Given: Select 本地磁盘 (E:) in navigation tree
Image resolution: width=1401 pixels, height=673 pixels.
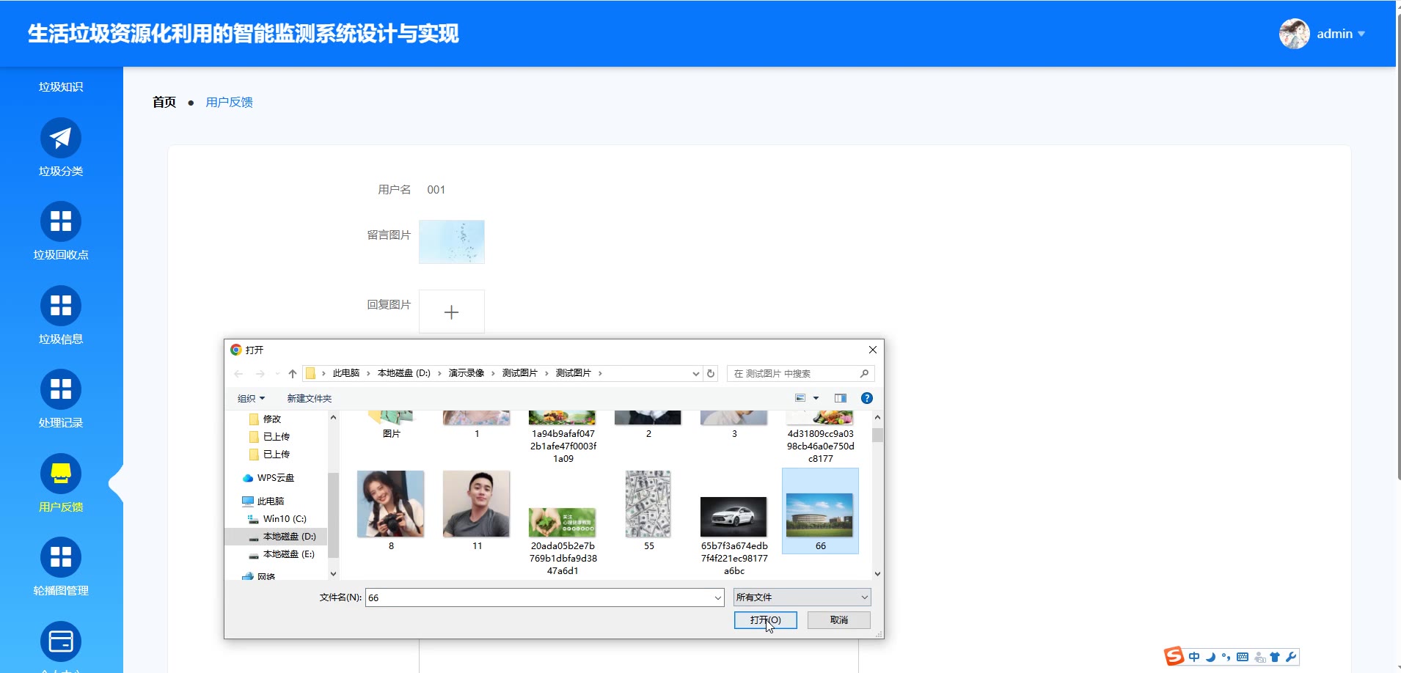Looking at the screenshot, I should [x=288, y=554].
